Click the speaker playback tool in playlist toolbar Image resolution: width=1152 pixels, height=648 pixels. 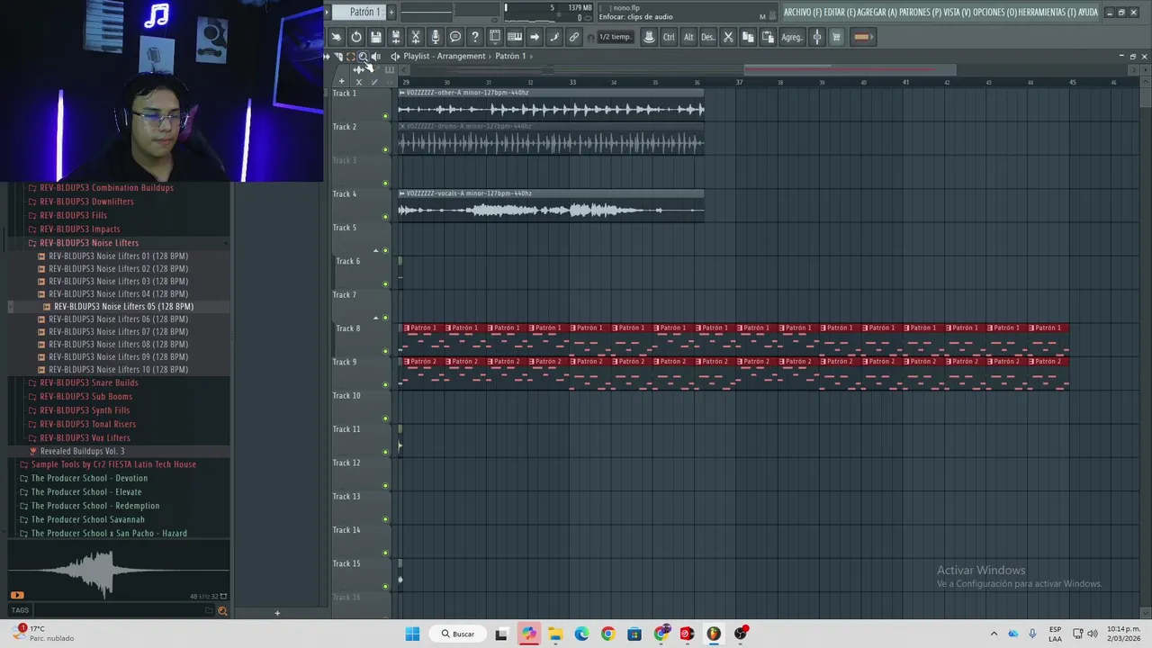coord(376,56)
